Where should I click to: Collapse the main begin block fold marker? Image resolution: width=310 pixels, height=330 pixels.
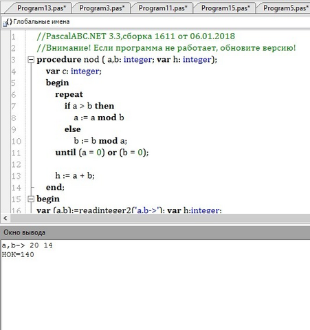[x=31, y=199]
